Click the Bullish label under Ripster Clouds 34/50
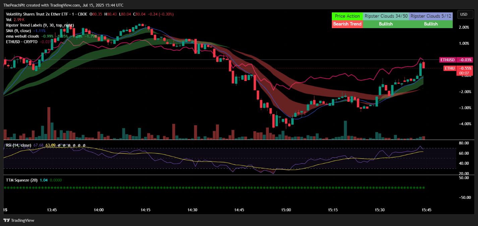The image size is (478, 226). 386,24
